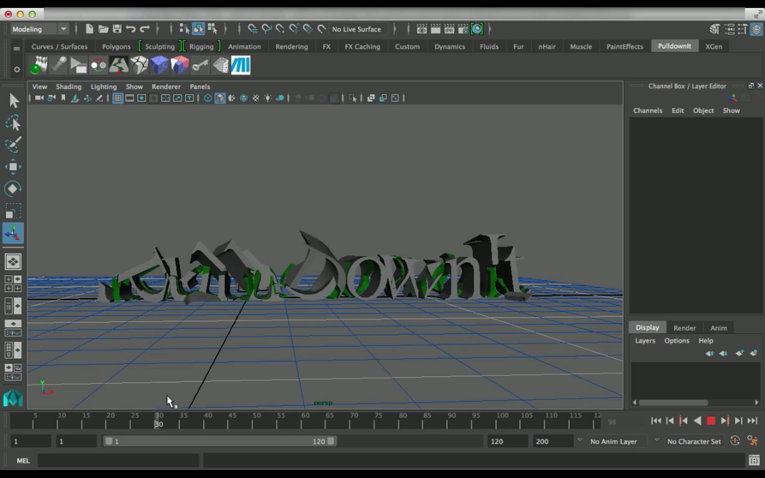Open the Script Editor icon

pyautogui.click(x=754, y=460)
